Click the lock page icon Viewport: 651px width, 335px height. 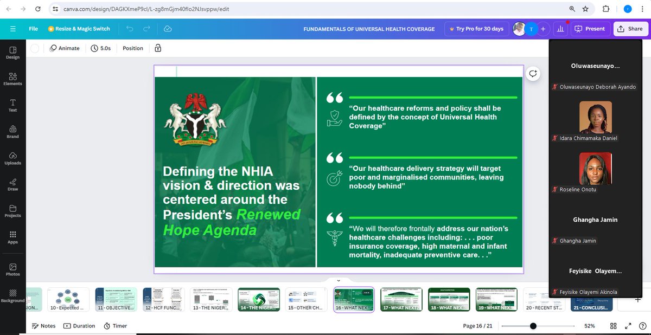click(x=158, y=48)
